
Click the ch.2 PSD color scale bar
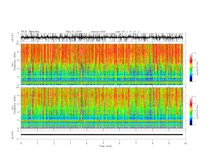tap(191, 111)
